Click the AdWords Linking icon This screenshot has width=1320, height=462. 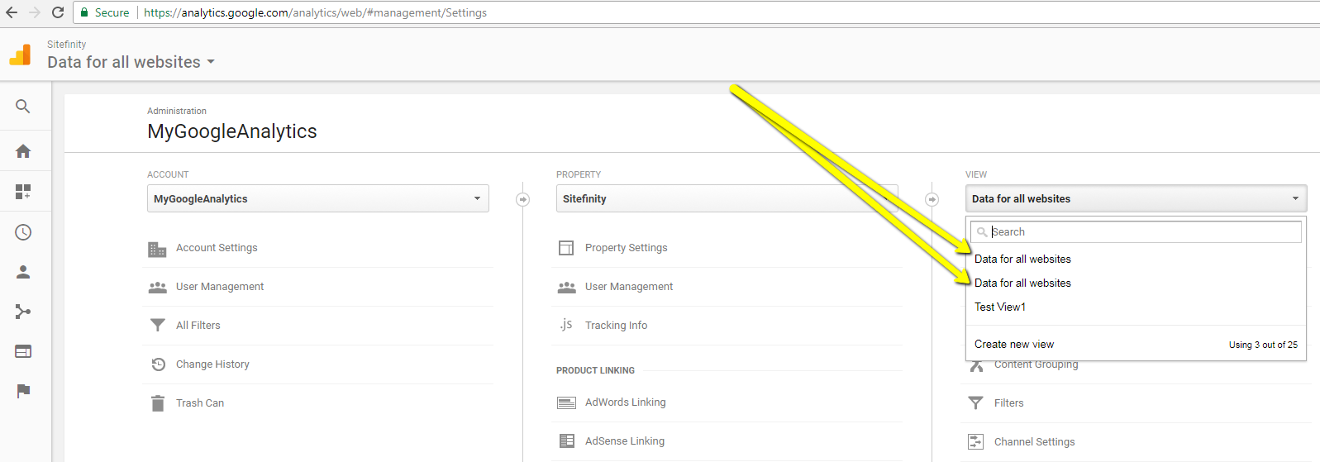click(x=566, y=403)
